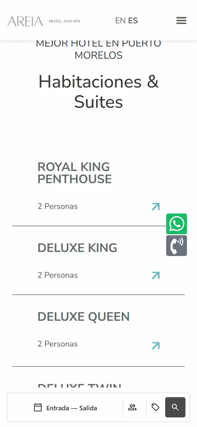Open the promo code tag icon
Screen dimensions: 197x427
tap(155, 407)
